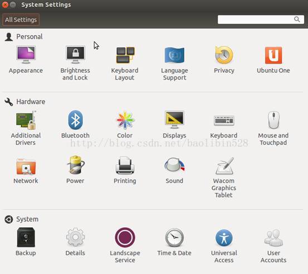Minimize the System Settings window
Image resolution: width=308 pixels, height=274 pixels.
point(13,4)
